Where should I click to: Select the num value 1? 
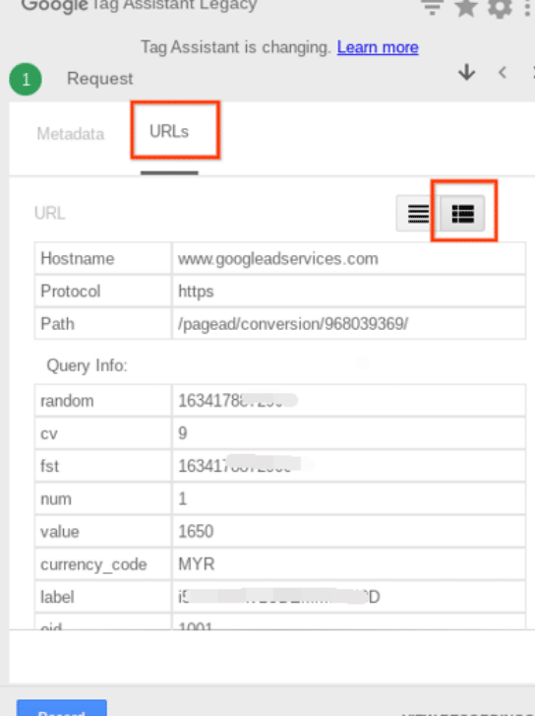(x=183, y=498)
